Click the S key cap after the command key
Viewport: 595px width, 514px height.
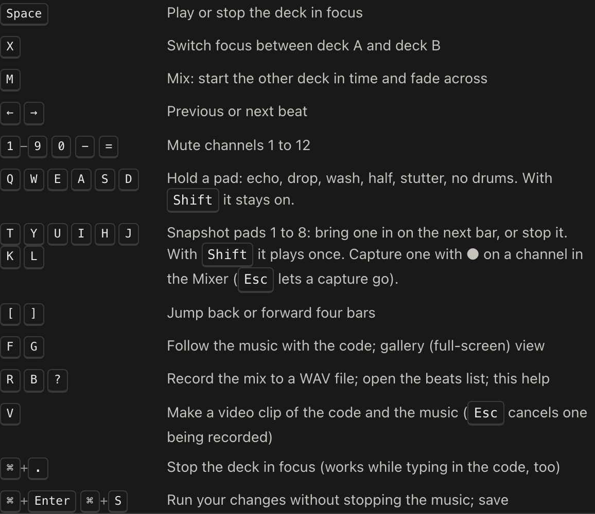(118, 502)
